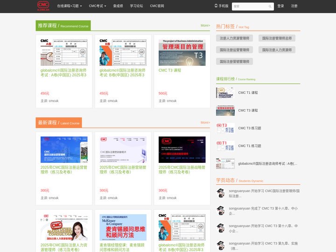Open 2025年CMC国际注册营销管理师 title link

pyautogui.click(x=123, y=169)
